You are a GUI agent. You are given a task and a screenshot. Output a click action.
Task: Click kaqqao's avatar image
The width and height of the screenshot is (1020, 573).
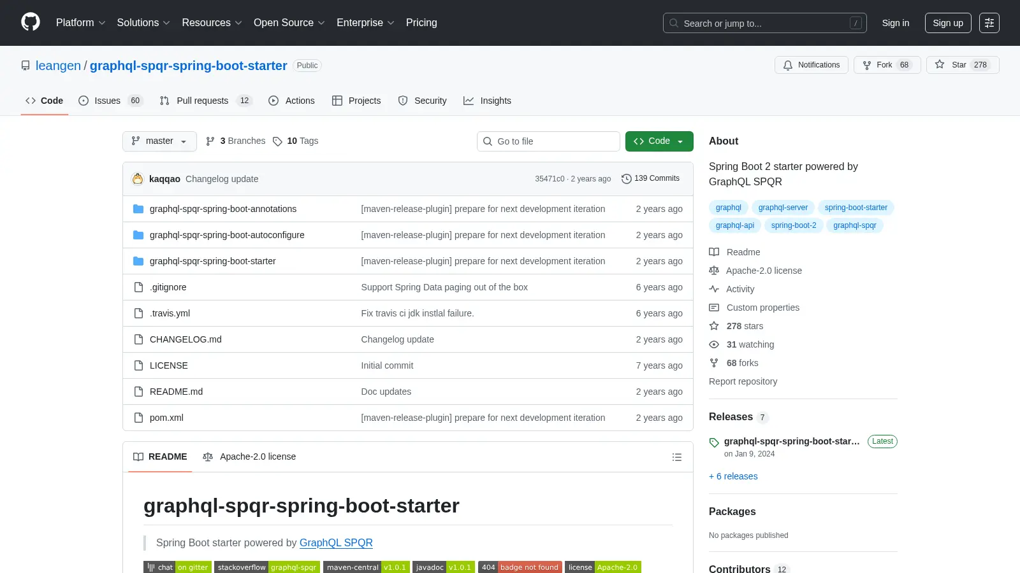(x=138, y=179)
